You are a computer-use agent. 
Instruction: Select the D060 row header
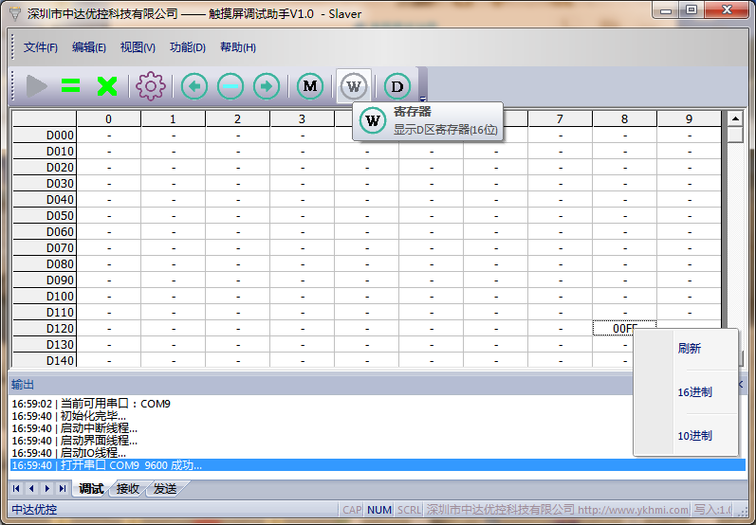[45, 232]
